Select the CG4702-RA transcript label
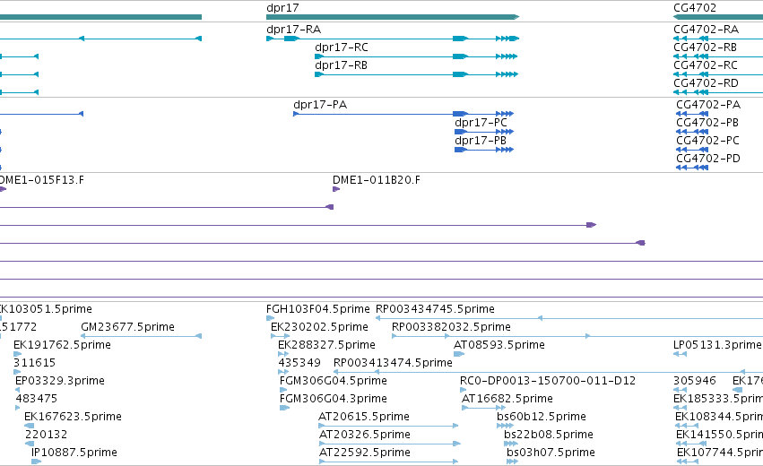Viewport: 763px width, 466px height. coord(707,30)
